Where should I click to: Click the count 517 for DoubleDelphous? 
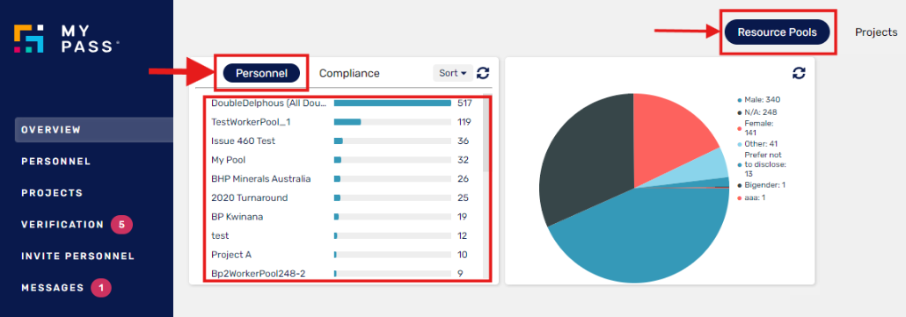pyautogui.click(x=464, y=103)
